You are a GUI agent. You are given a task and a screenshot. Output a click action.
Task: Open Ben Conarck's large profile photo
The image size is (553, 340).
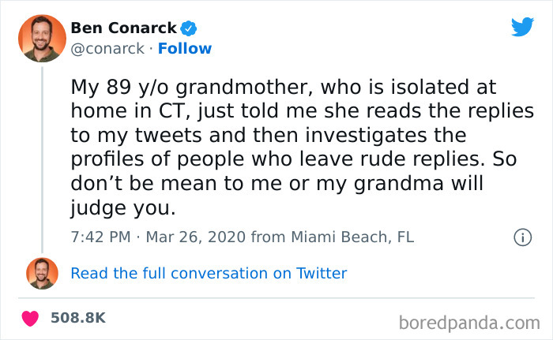click(x=42, y=39)
